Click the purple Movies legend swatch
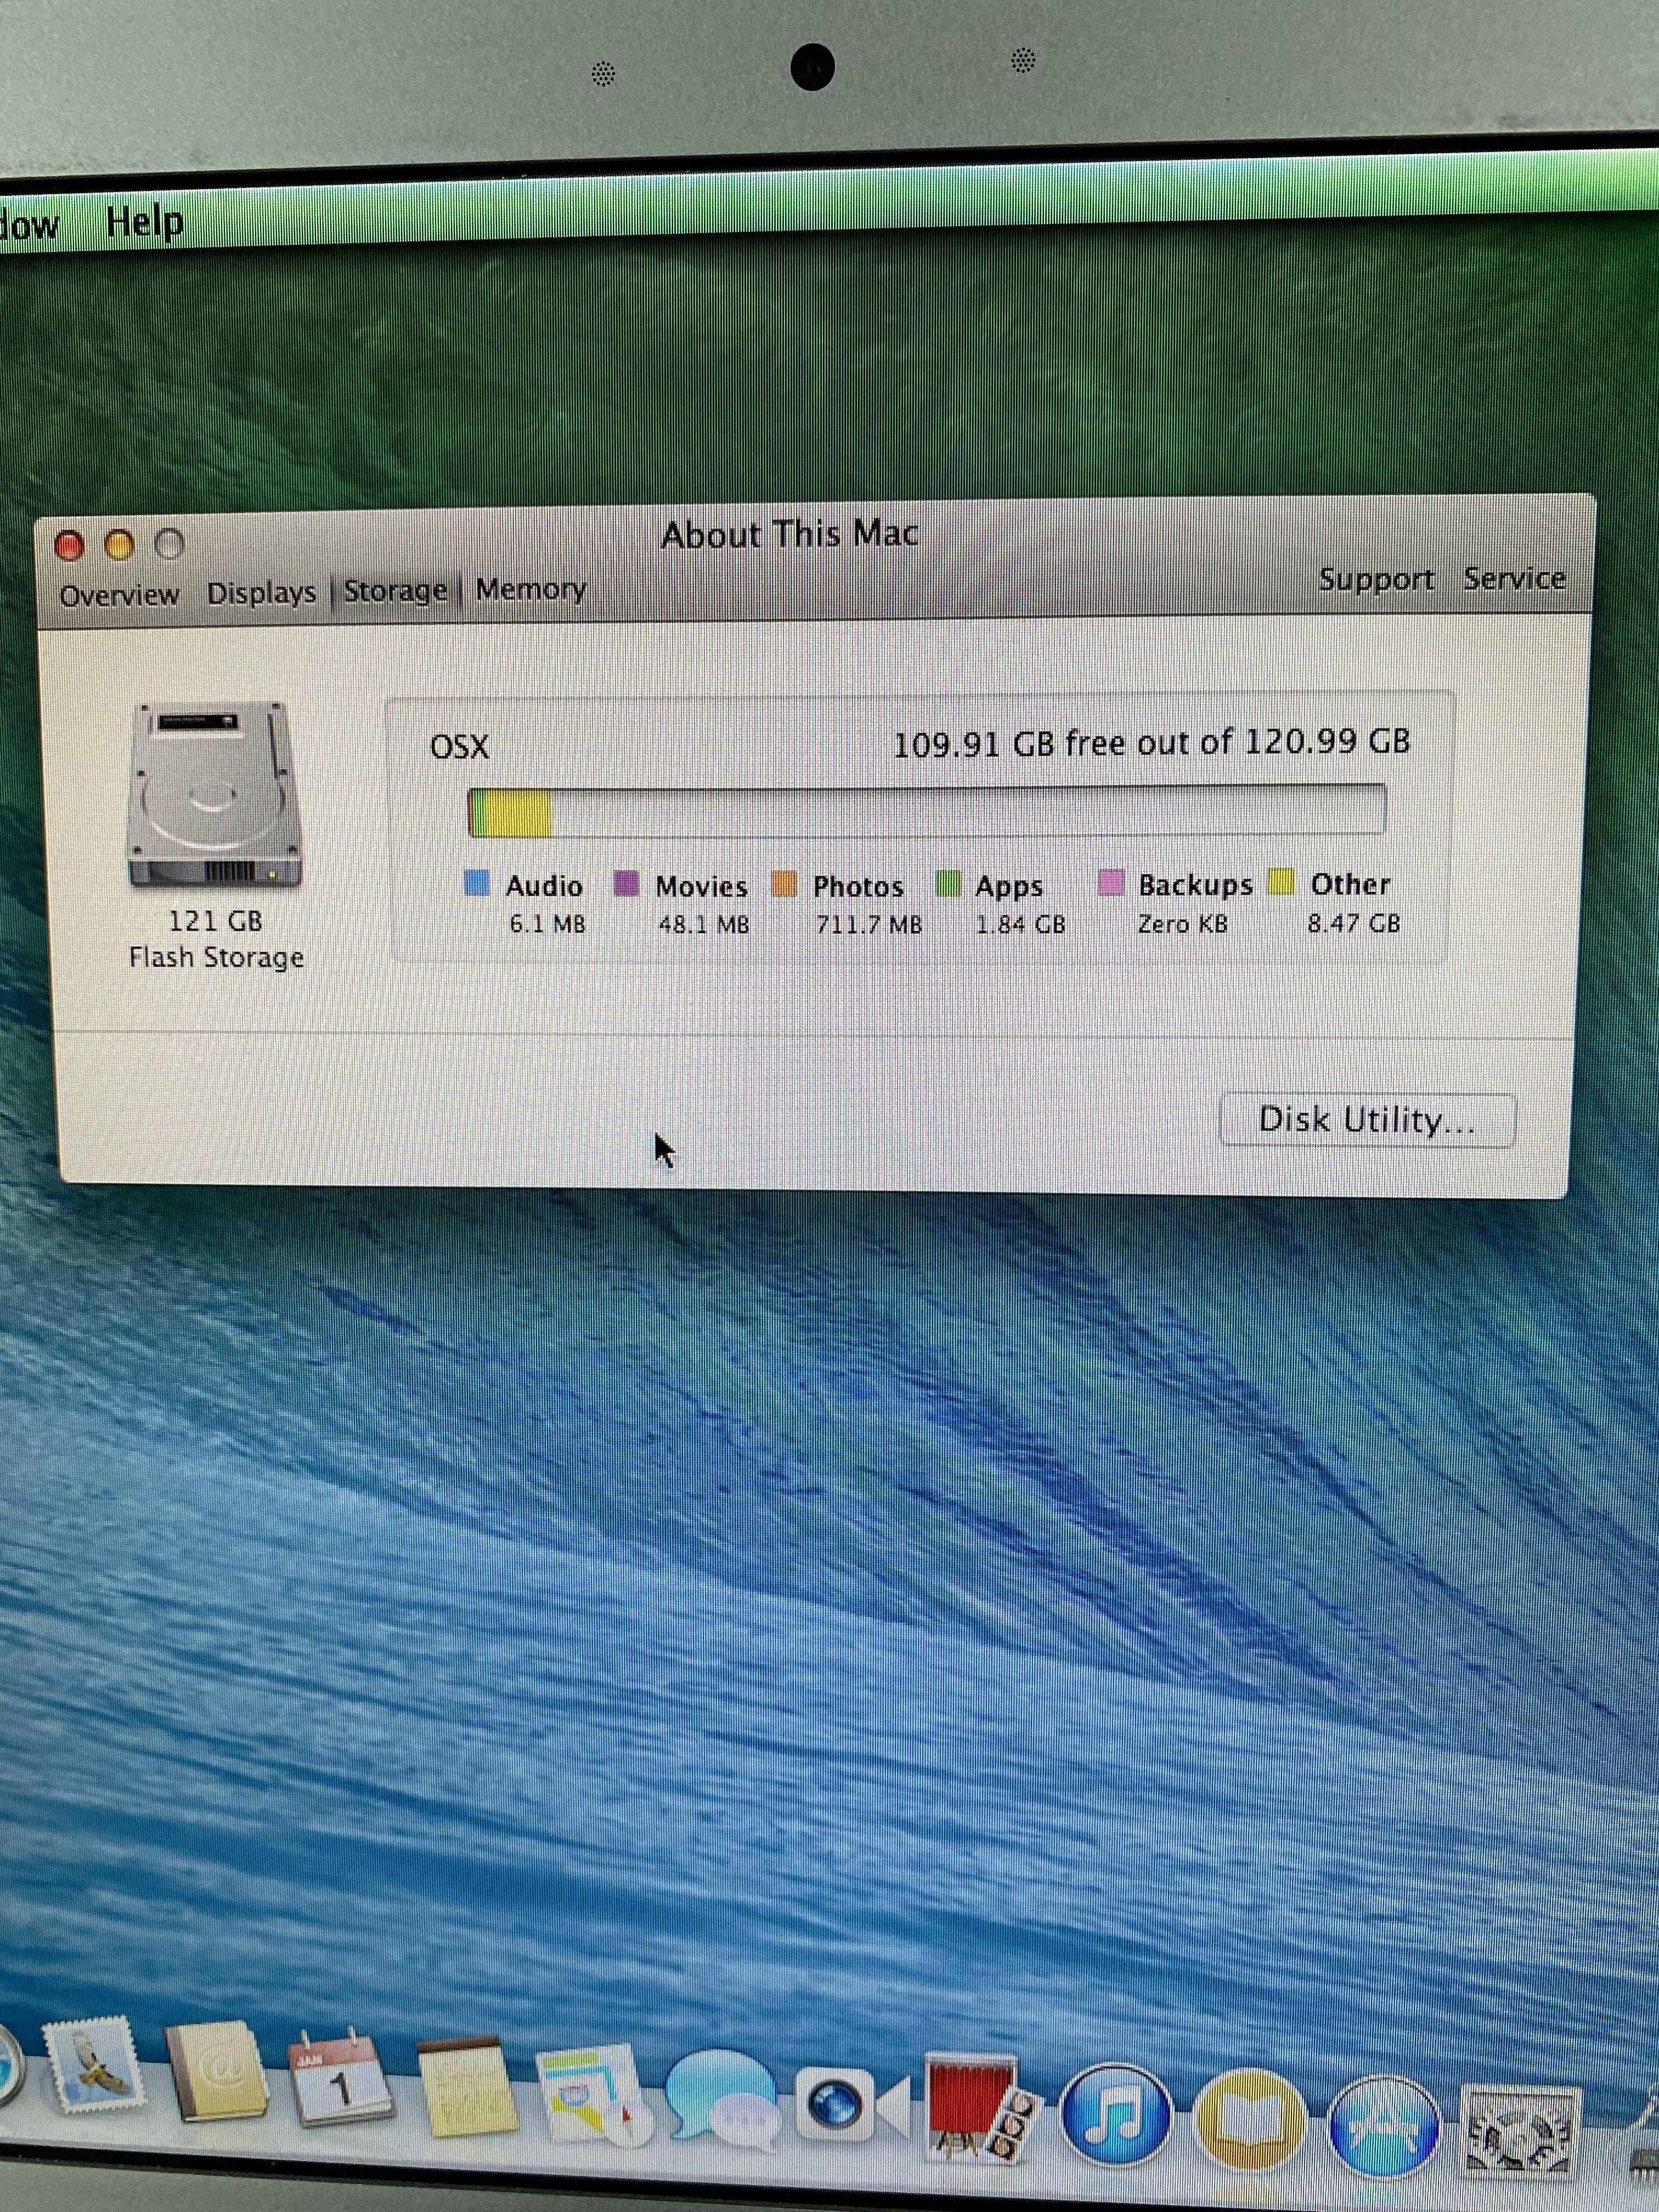The width and height of the screenshot is (1659, 2212). (626, 883)
